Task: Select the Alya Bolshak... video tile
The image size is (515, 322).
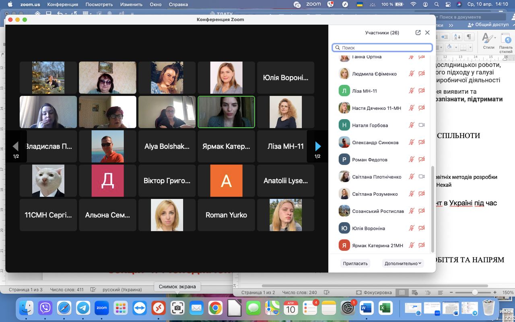Action: (167, 147)
